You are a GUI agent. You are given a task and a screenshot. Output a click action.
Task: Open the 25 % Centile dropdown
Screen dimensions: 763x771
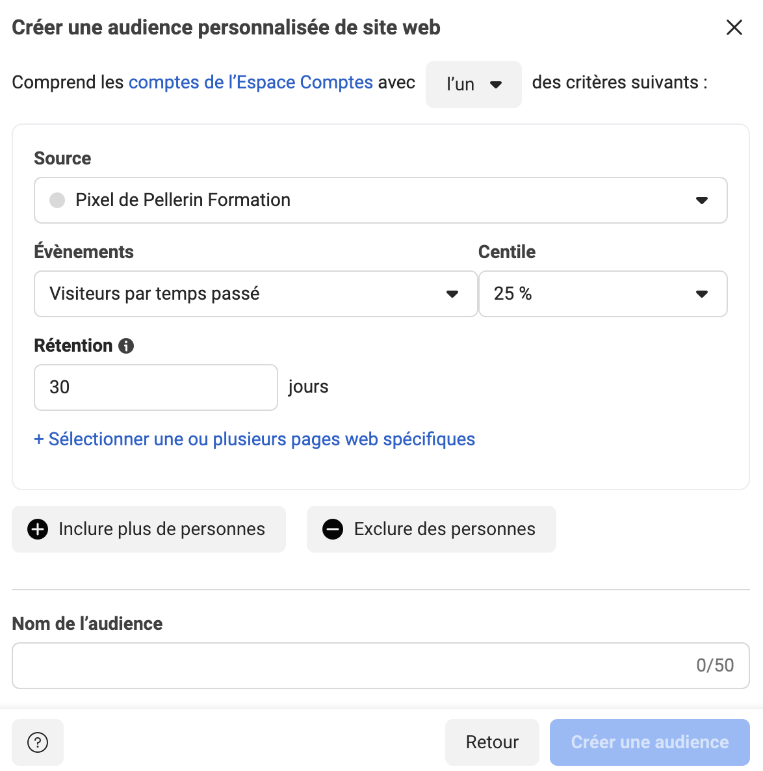602,294
